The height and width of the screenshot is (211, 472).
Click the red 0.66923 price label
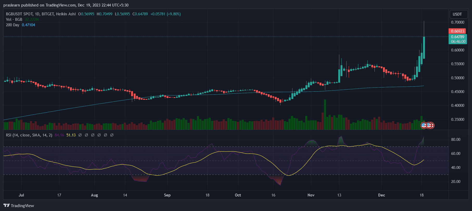coord(457,31)
